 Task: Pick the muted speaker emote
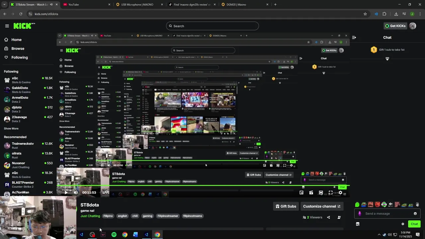391,204
